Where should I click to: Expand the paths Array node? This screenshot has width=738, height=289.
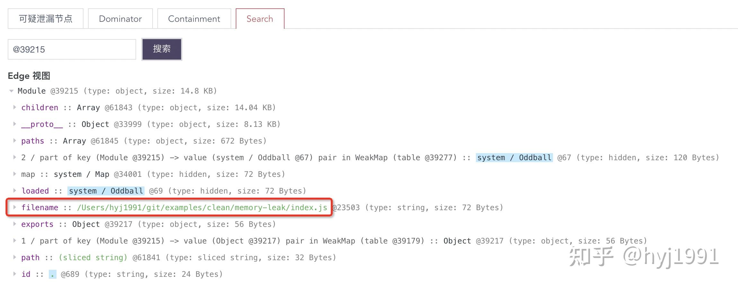coord(15,141)
